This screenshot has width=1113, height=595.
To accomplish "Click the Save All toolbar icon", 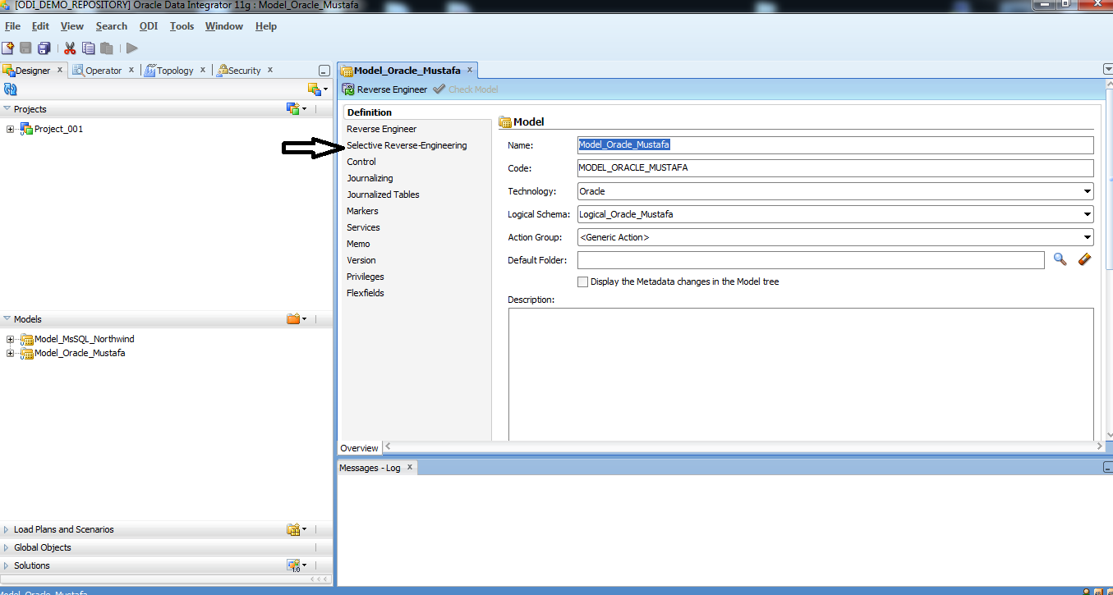I will (44, 48).
